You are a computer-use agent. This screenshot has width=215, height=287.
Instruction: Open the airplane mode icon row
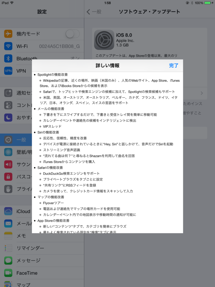pyautogui.click(x=8, y=34)
